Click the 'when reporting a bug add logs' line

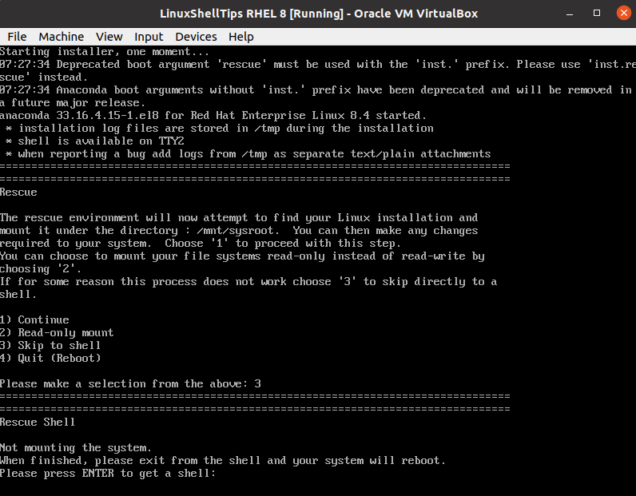coord(248,153)
